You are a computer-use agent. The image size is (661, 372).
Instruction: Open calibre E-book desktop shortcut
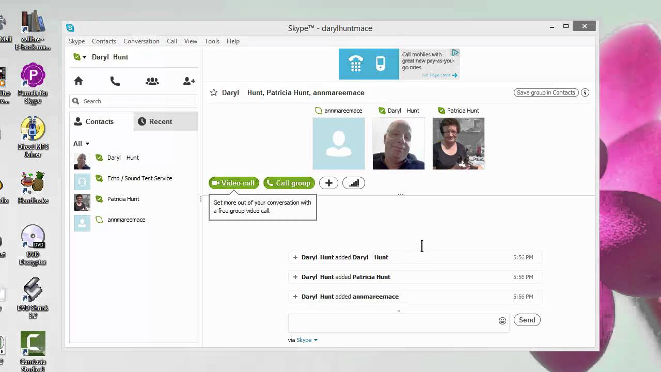pos(33,30)
